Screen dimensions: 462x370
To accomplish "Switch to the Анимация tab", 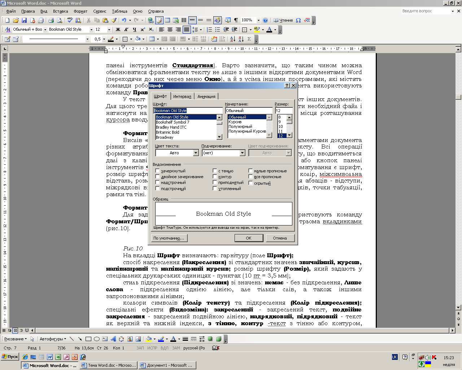I will pyautogui.click(x=206, y=96).
